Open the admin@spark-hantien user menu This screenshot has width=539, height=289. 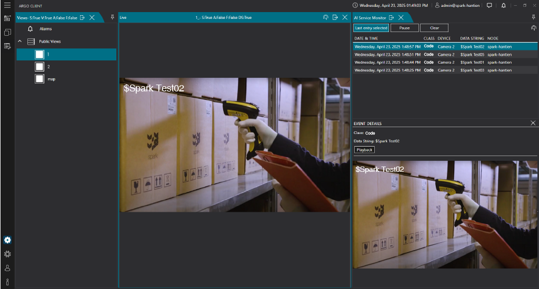tap(457, 5)
